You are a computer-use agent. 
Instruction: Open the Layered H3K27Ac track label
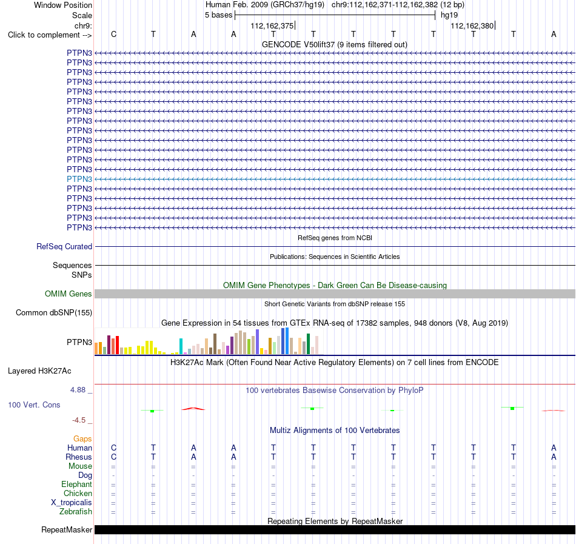(39, 371)
